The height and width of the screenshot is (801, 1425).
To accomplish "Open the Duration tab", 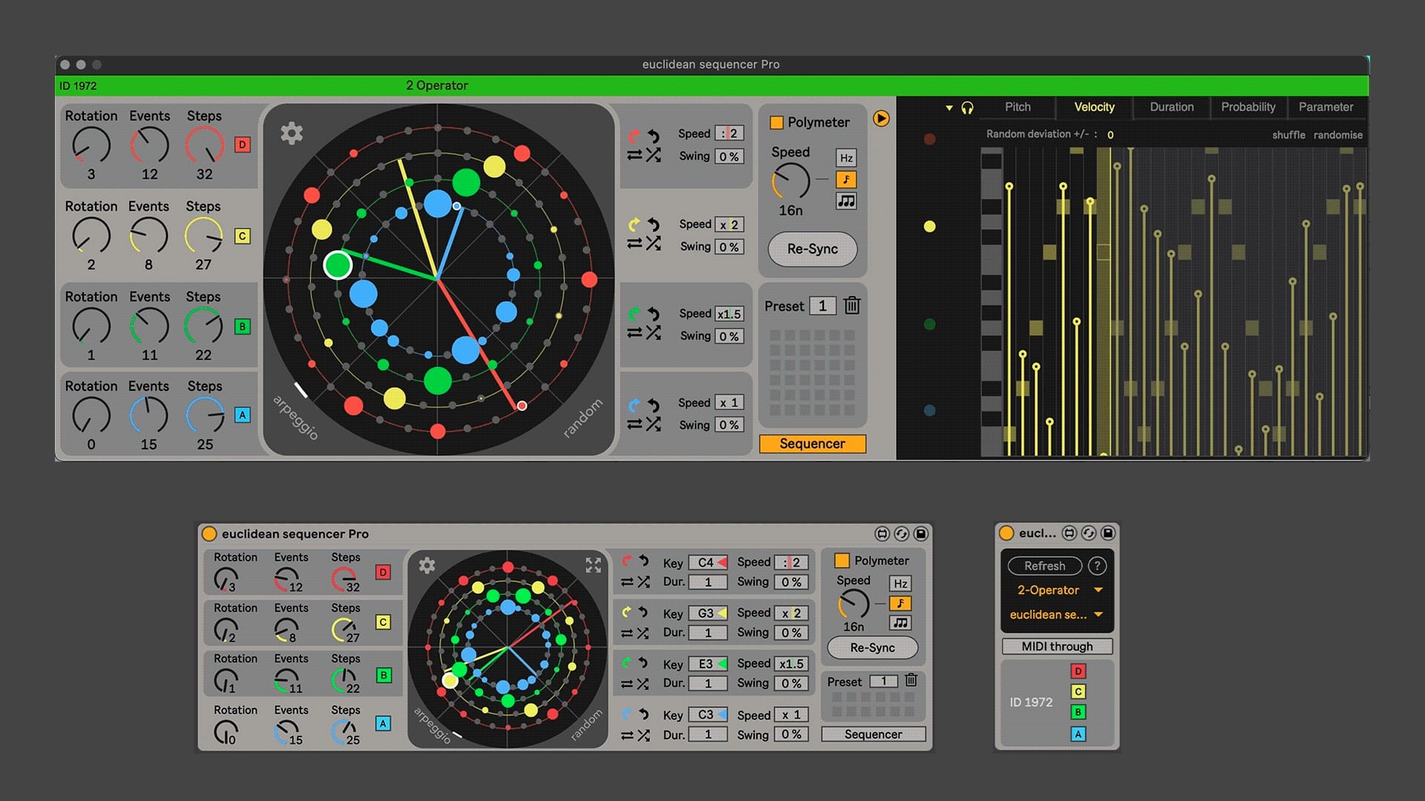I will tap(1171, 107).
